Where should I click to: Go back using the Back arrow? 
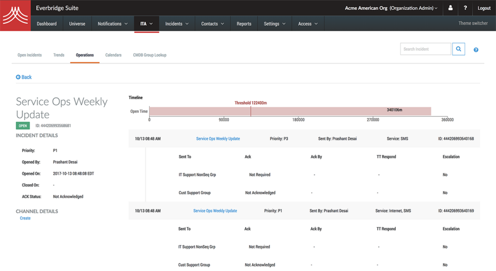pos(24,77)
